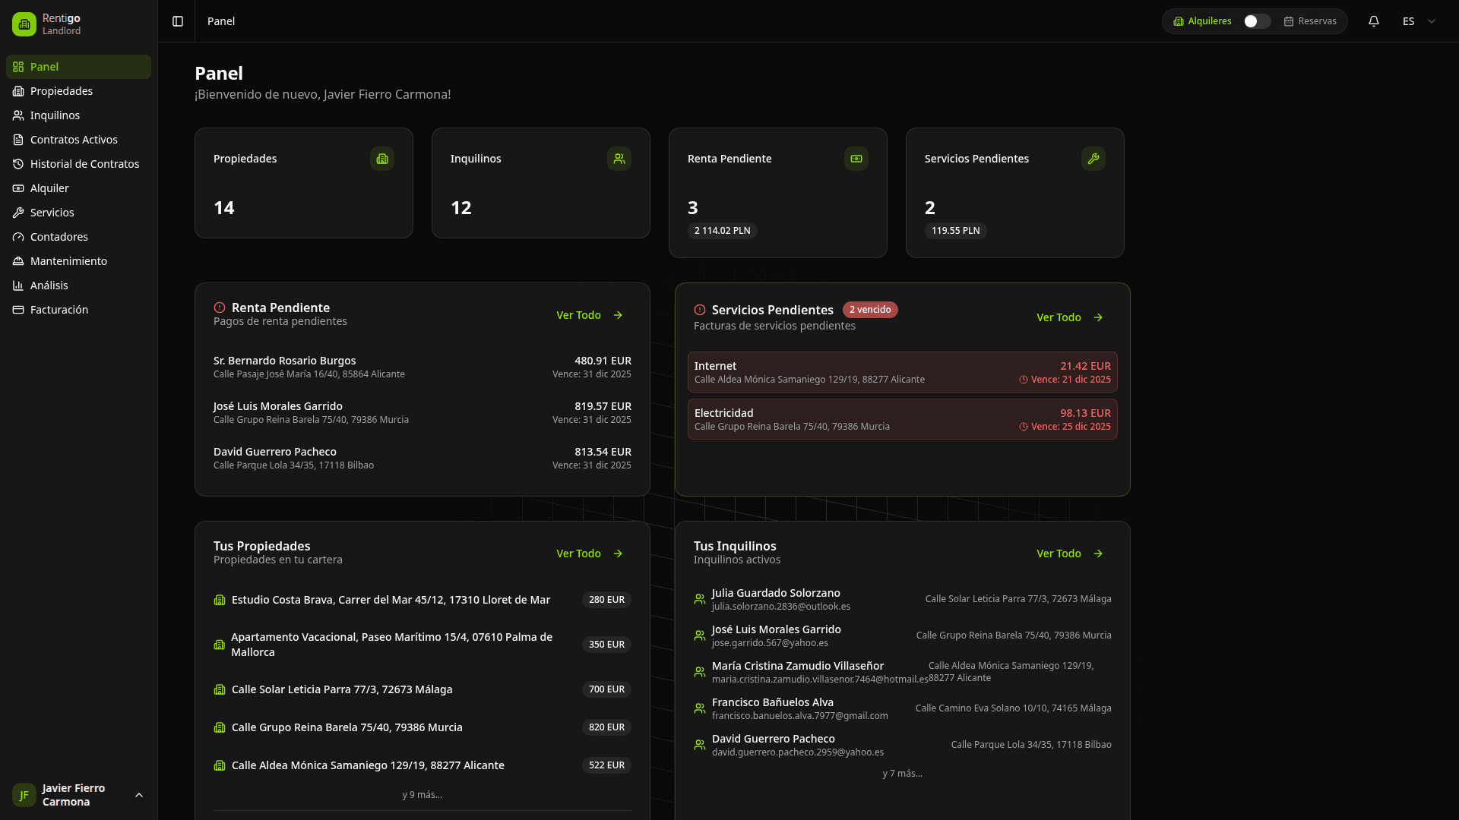This screenshot has height=820, width=1459.
Task: Toggle the Alquileres/Reservas switch
Action: tap(1257, 21)
